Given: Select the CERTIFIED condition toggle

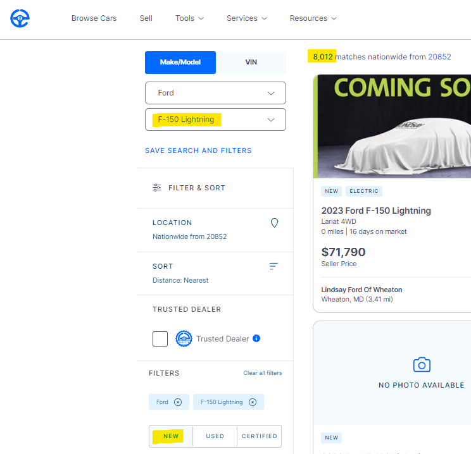Looking at the screenshot, I should pyautogui.click(x=259, y=436).
